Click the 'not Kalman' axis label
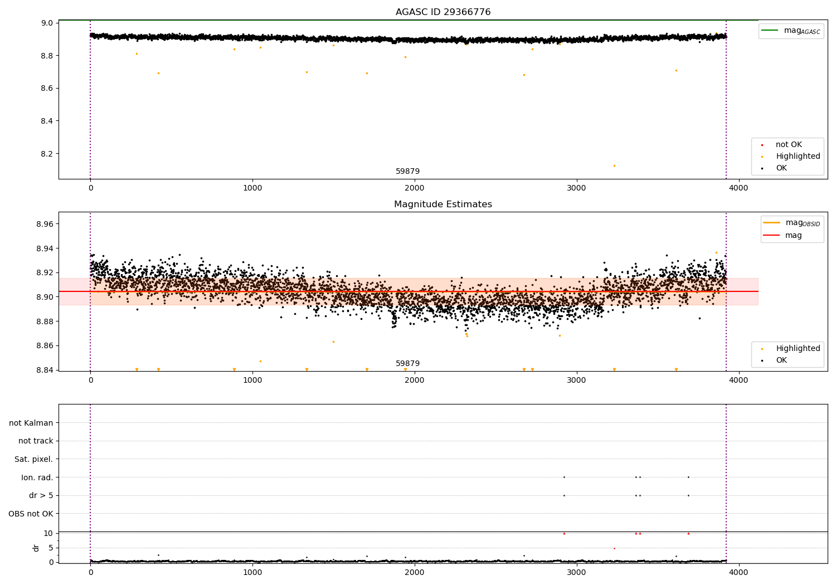Image resolution: width=836 pixels, height=585 pixels. [31, 423]
